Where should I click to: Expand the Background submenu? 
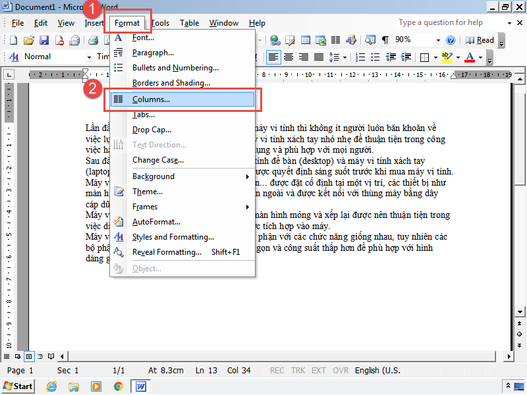pyautogui.click(x=182, y=176)
